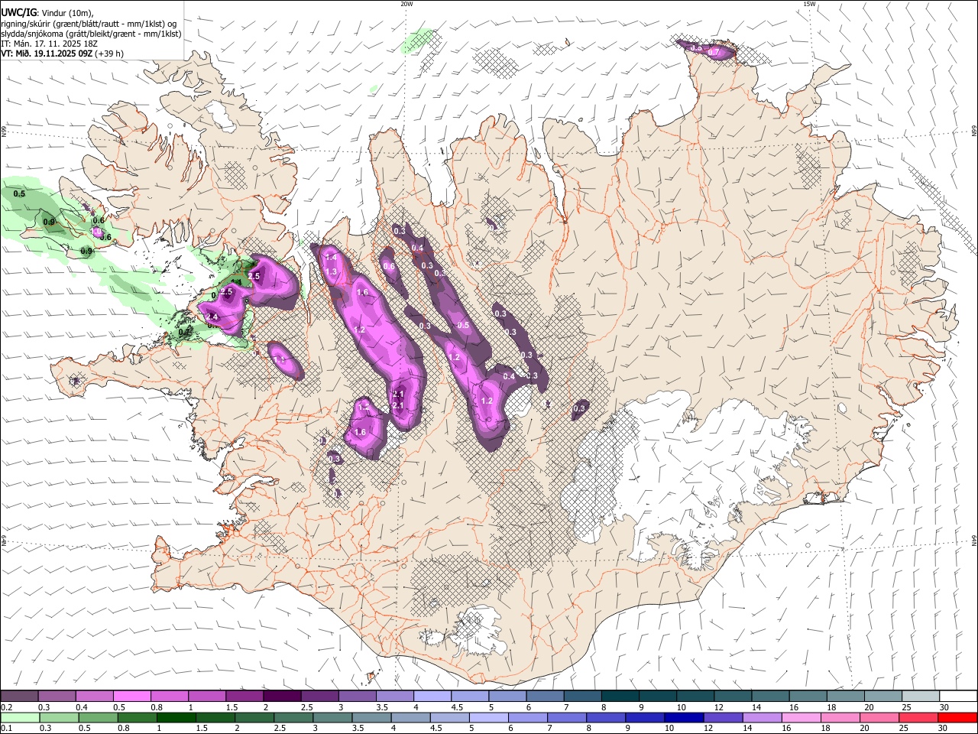Select the dark purple top-row swatch between 2 and 2.5
The height and width of the screenshot is (734, 978).
(x=282, y=697)
